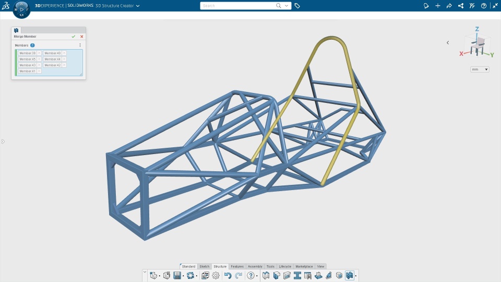Open the tools icon beside help

(472, 6)
